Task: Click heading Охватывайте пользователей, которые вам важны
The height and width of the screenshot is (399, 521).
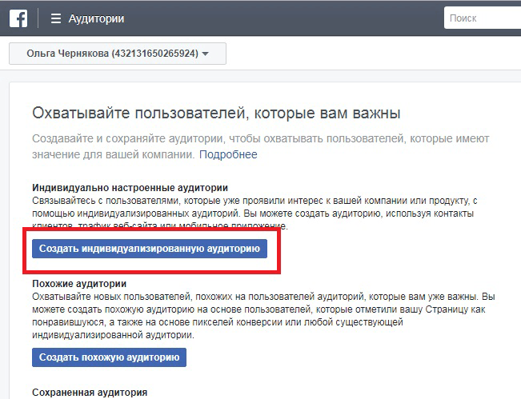Action: click(x=216, y=113)
